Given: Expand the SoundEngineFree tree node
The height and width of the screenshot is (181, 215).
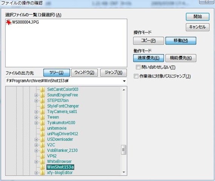Looking at the screenshot, I should pyautogui.click(x=36, y=95).
